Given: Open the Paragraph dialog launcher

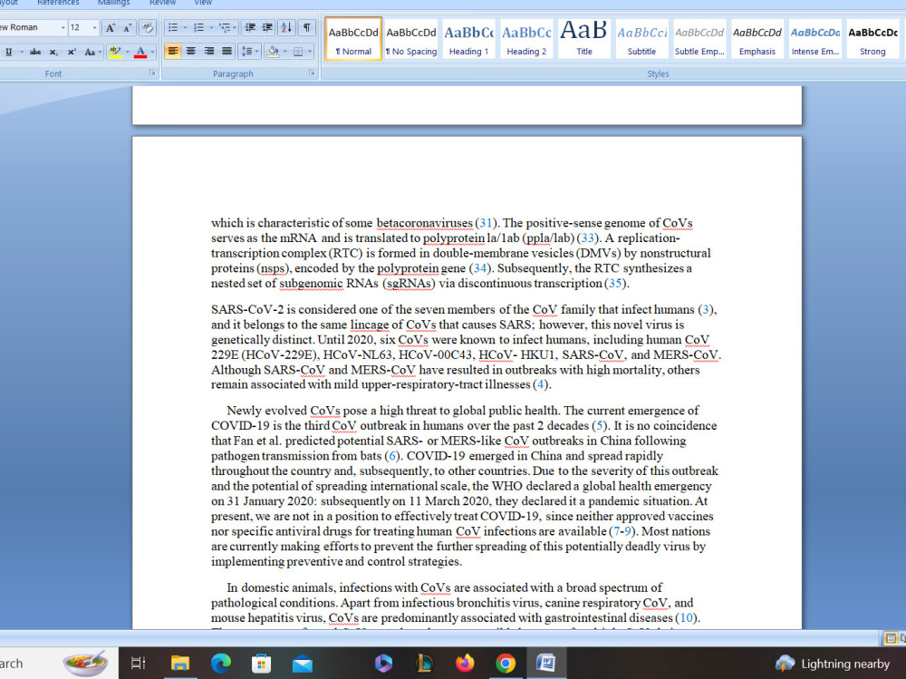Looking at the screenshot, I should pos(312,73).
